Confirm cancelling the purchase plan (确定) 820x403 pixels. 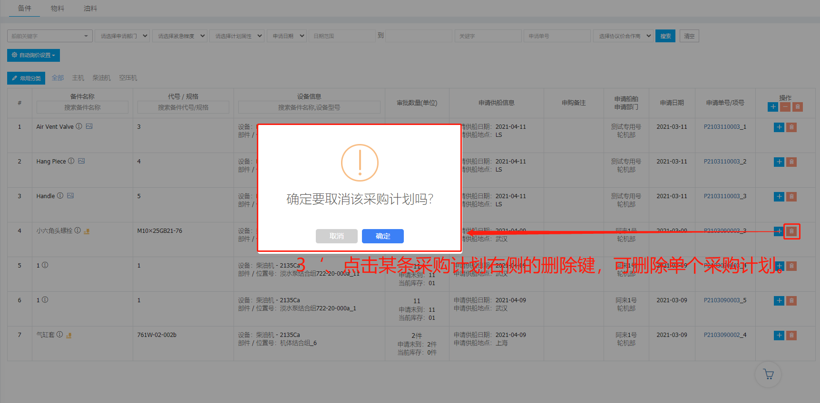382,236
